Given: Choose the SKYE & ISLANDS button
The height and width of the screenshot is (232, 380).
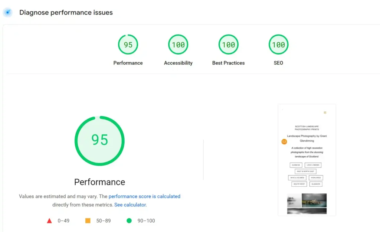Looking at the screenshot, I should pos(297,178).
